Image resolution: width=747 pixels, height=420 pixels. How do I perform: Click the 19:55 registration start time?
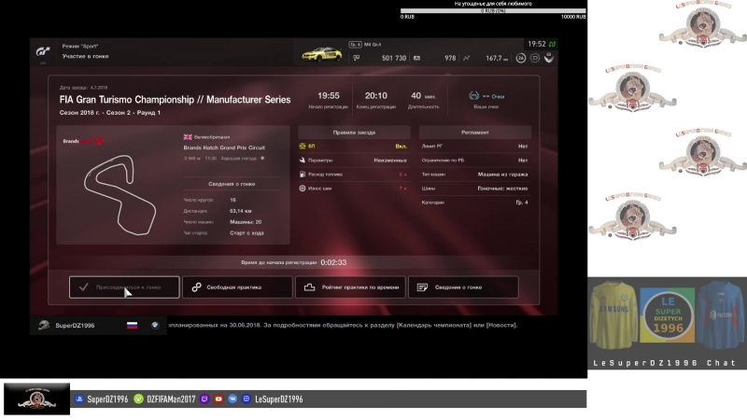(x=329, y=96)
